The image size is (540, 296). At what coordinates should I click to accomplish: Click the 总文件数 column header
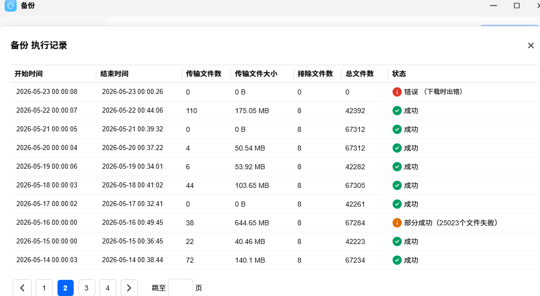[359, 74]
